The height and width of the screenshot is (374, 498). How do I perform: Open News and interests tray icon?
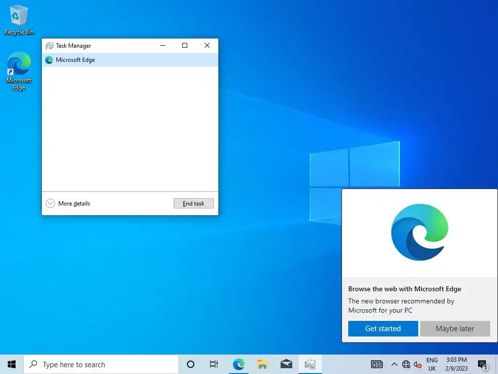pyautogui.click(x=377, y=364)
